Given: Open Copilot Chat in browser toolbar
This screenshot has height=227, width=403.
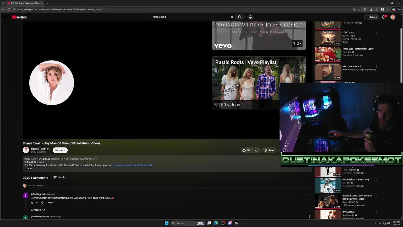Looking at the screenshot, I should point(396,9).
